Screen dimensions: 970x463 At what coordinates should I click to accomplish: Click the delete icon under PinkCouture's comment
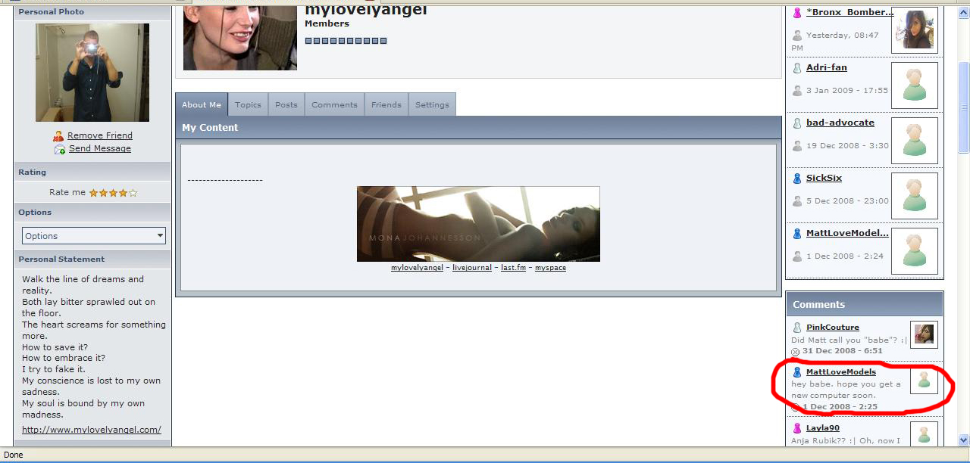(x=796, y=352)
